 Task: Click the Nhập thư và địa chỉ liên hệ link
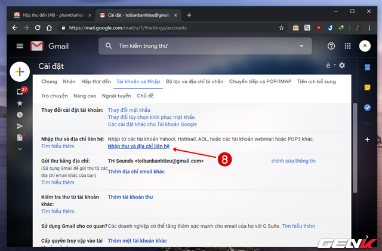click(138, 146)
